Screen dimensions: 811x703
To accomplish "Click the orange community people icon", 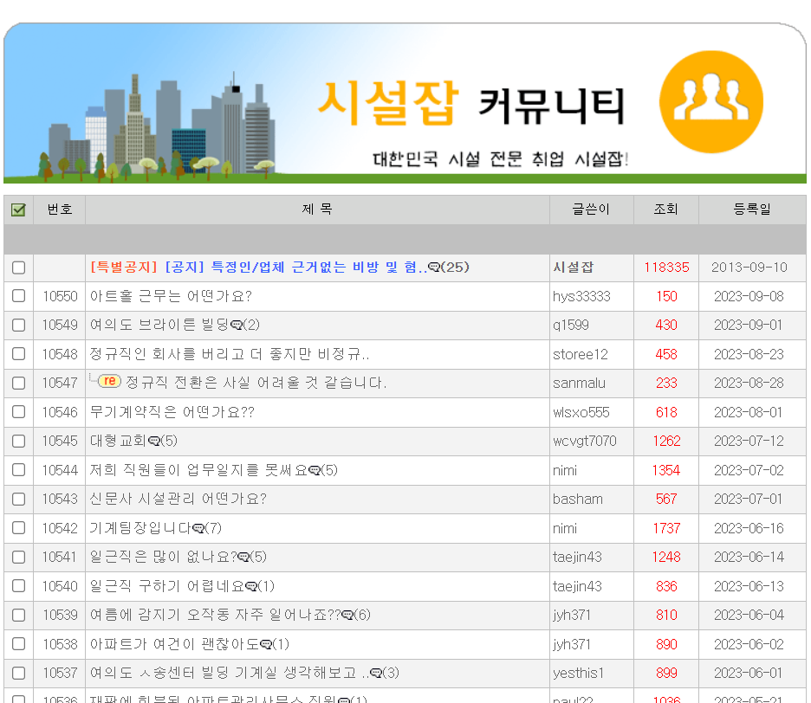I will pyautogui.click(x=711, y=102).
